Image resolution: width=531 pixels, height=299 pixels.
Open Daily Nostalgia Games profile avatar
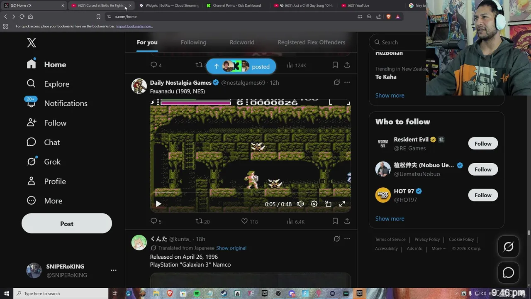click(139, 86)
